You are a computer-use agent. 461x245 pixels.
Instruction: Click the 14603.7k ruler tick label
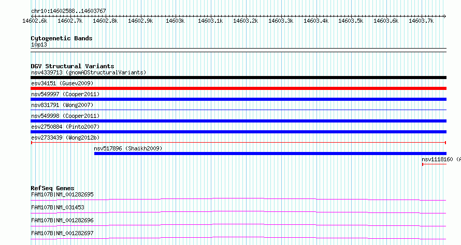[x=421, y=21]
